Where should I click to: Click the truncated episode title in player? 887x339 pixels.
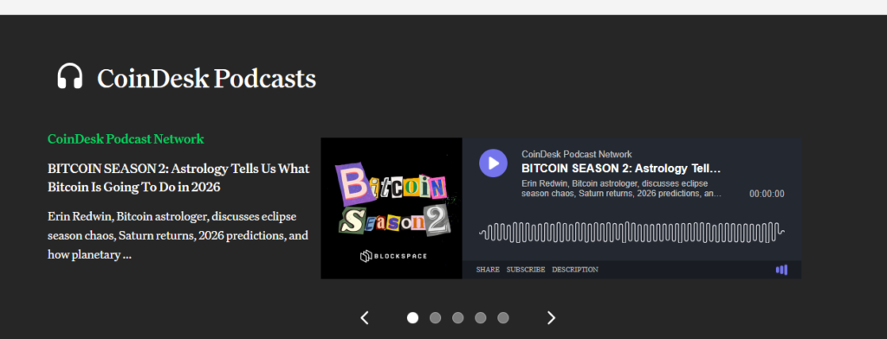click(x=621, y=169)
